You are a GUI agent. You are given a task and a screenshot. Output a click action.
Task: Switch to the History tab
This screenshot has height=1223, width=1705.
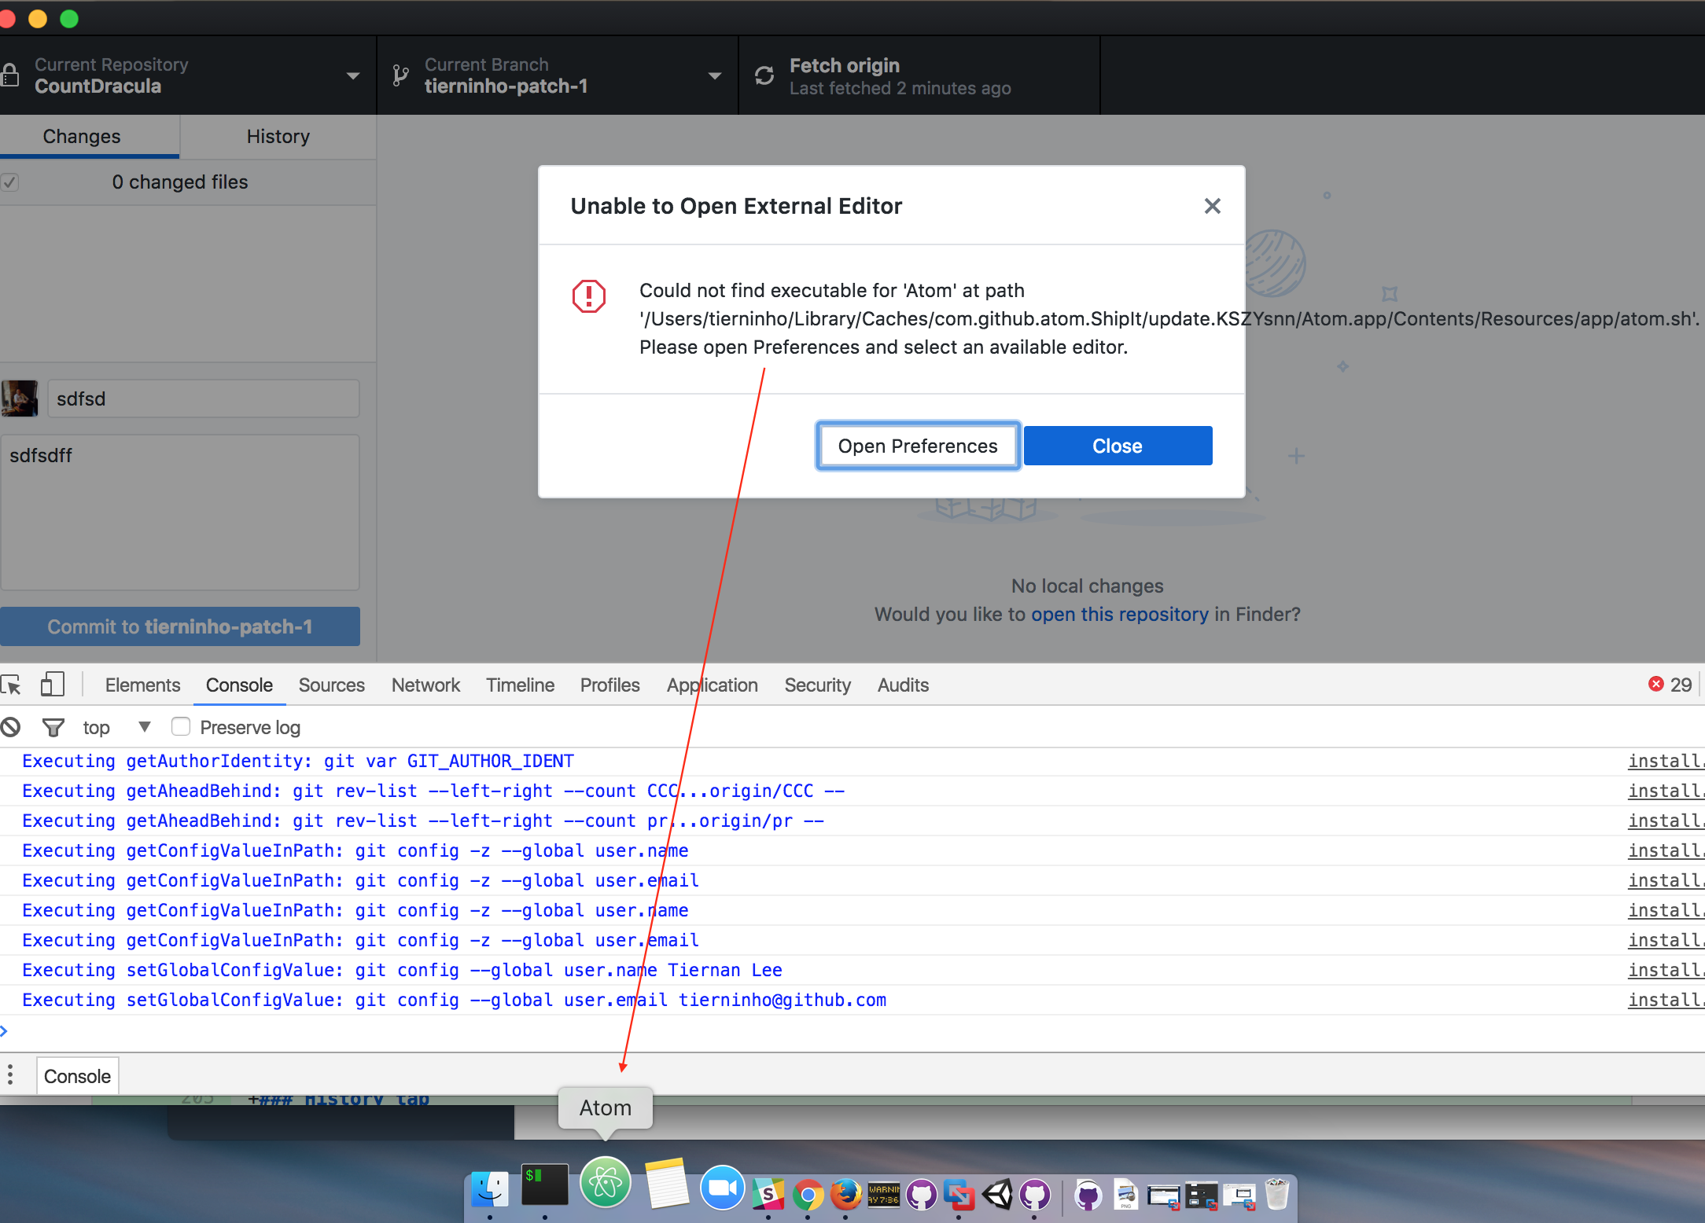click(x=277, y=136)
